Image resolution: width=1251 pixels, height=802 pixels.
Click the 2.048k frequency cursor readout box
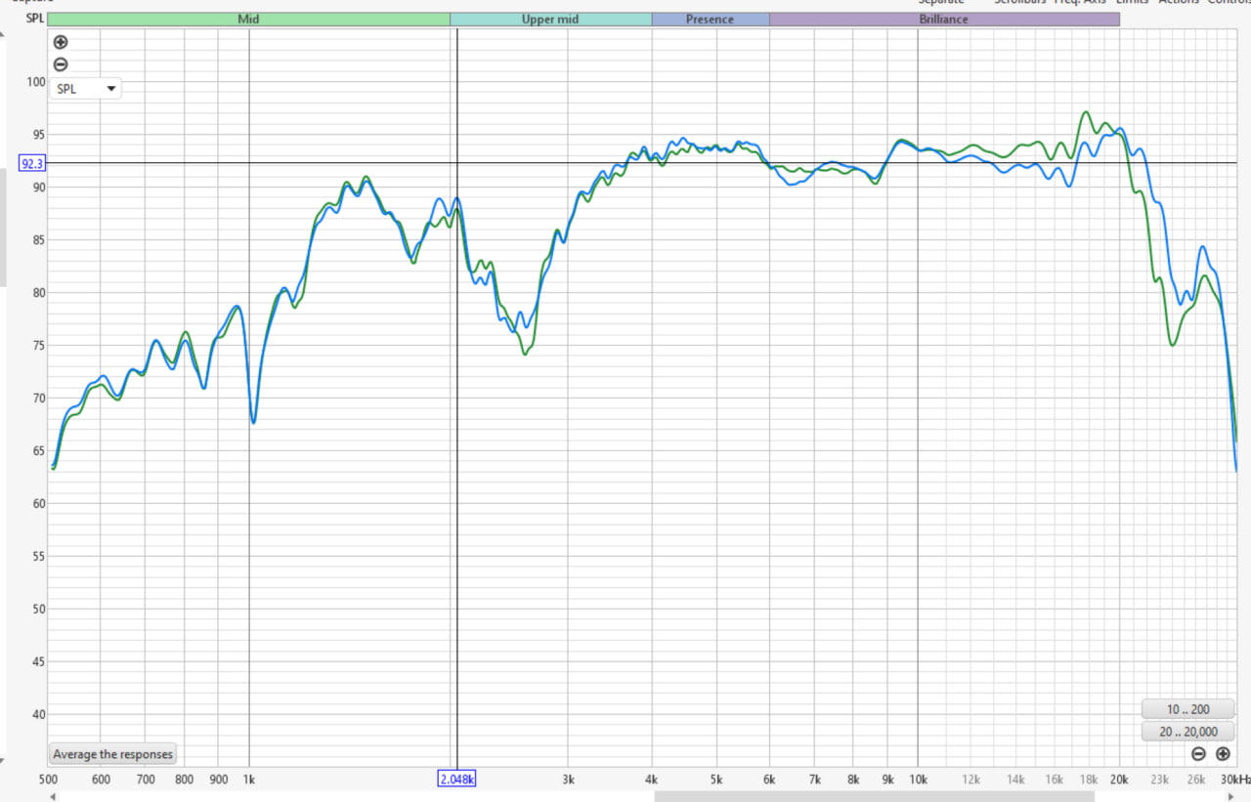point(456,779)
